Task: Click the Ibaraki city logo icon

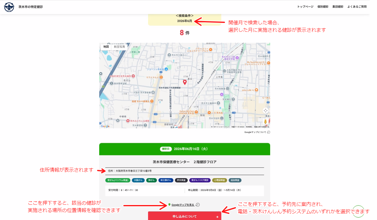Action: pyautogui.click(x=9, y=7)
